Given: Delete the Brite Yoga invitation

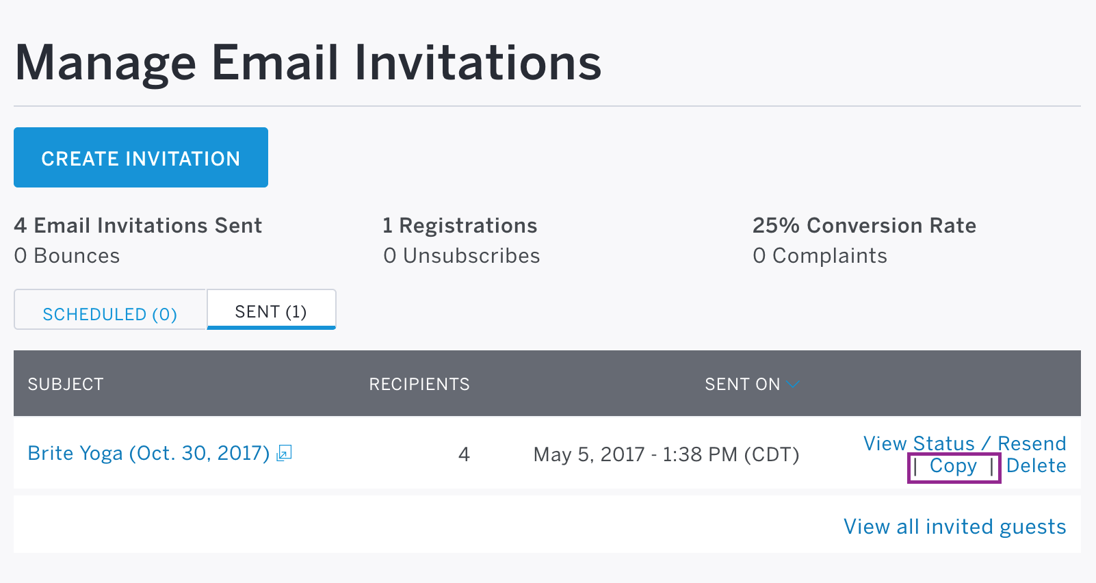Looking at the screenshot, I should (1036, 466).
